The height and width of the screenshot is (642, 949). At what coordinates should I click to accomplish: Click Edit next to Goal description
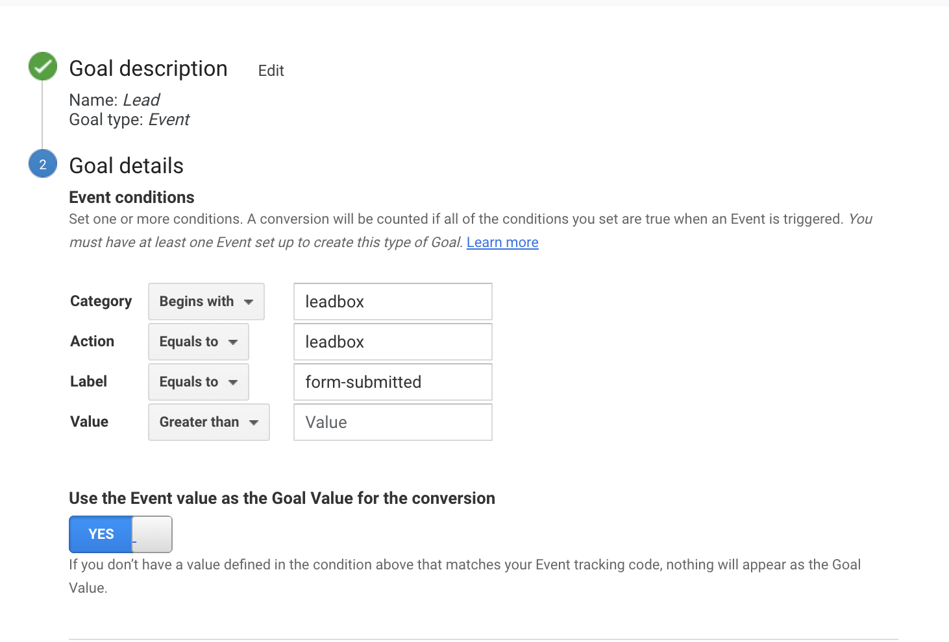271,71
